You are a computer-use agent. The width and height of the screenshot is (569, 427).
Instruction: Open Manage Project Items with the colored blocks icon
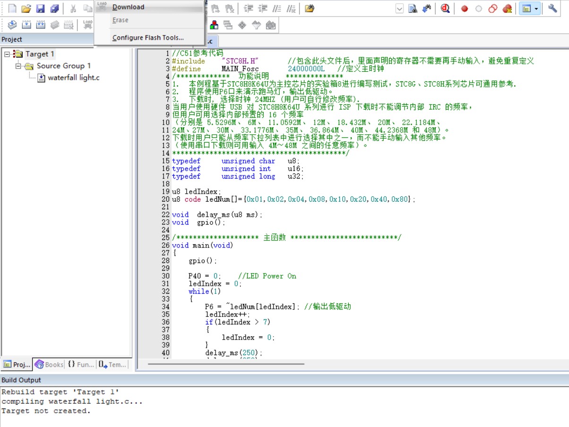tap(214, 25)
